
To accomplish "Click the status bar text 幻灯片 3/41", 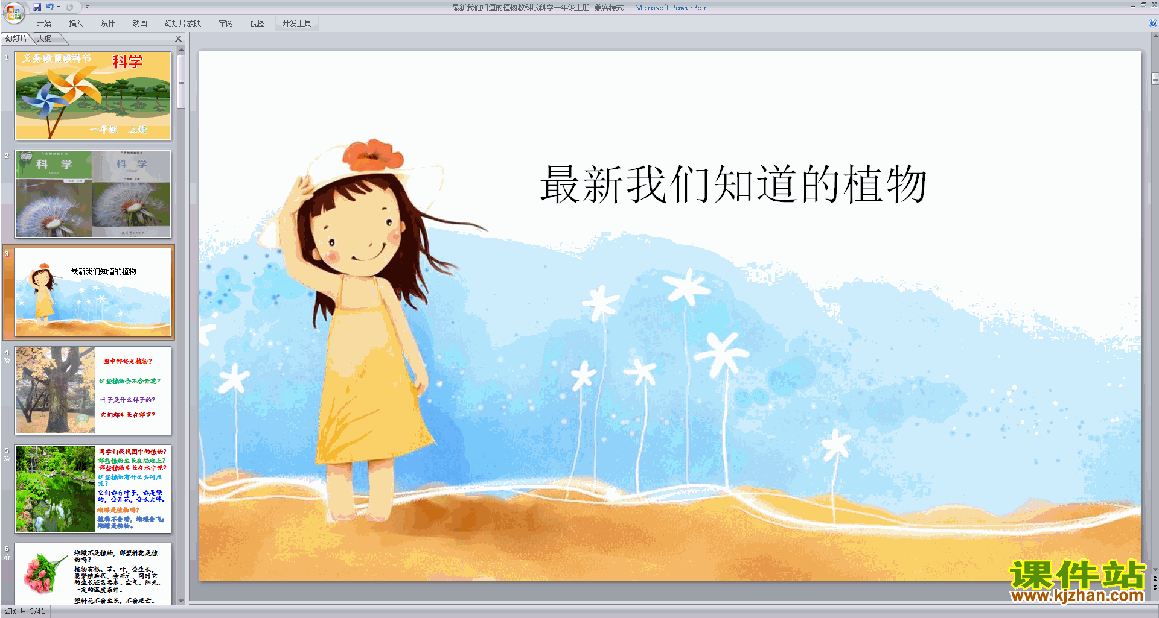I will pyautogui.click(x=25, y=611).
